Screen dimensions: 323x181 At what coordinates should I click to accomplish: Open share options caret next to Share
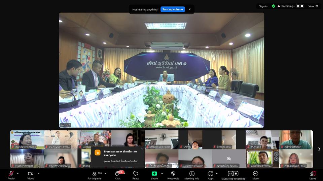coord(162,173)
